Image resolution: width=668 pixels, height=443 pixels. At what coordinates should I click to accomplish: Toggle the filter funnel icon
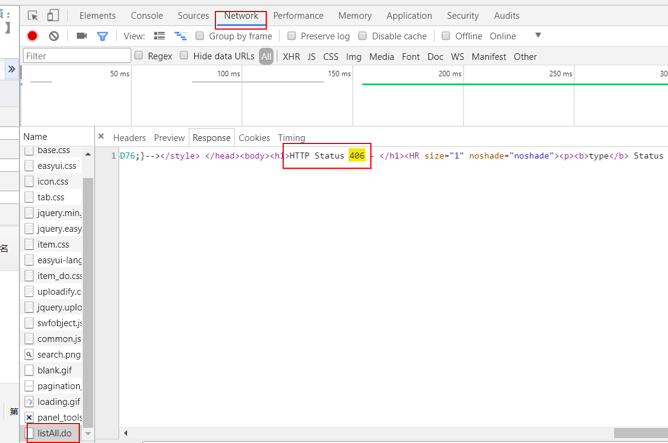(102, 36)
